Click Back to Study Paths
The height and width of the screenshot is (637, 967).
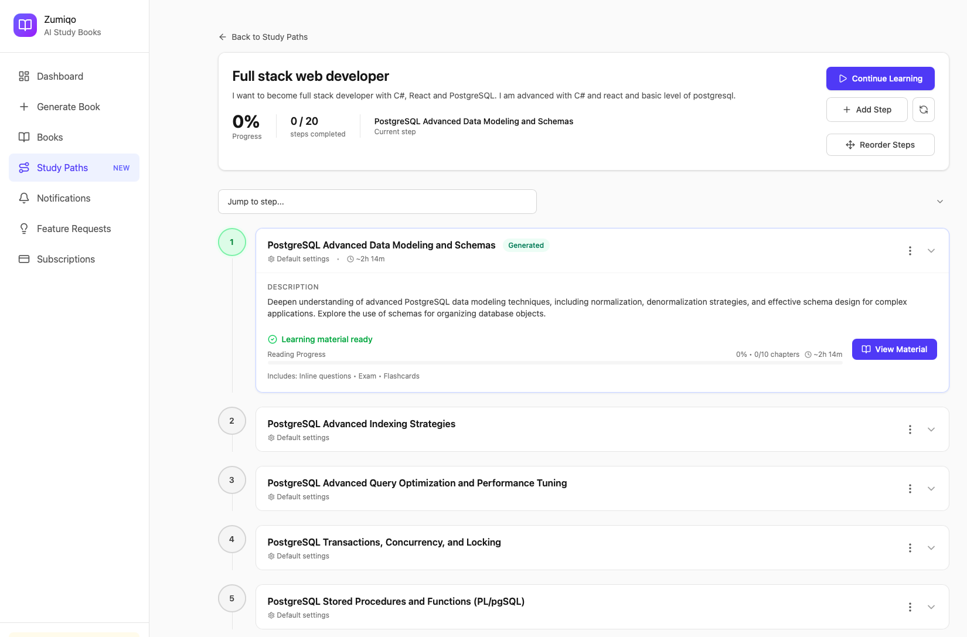(263, 36)
